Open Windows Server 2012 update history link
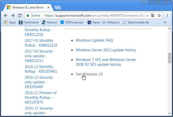The image size is (173, 117). tap(106, 50)
